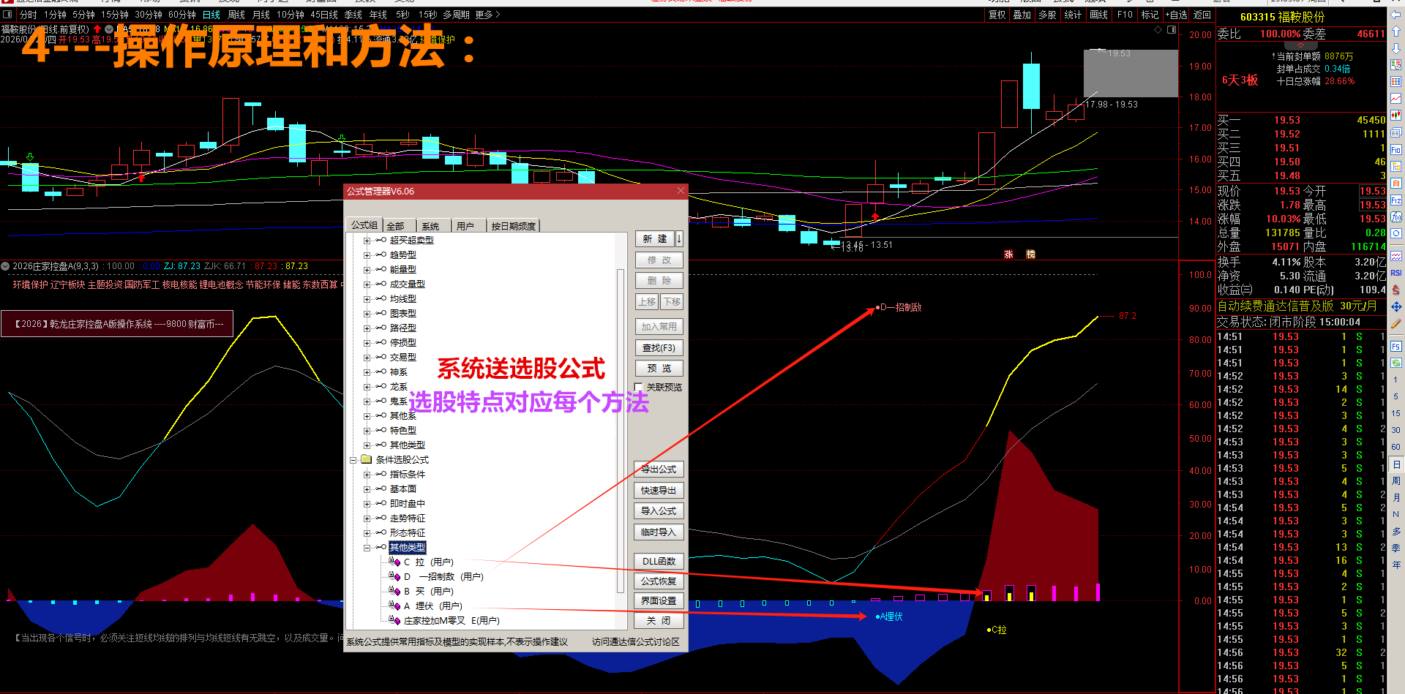Click the diamond icon above the price axis
The height and width of the screenshot is (694, 1405).
1158,30
